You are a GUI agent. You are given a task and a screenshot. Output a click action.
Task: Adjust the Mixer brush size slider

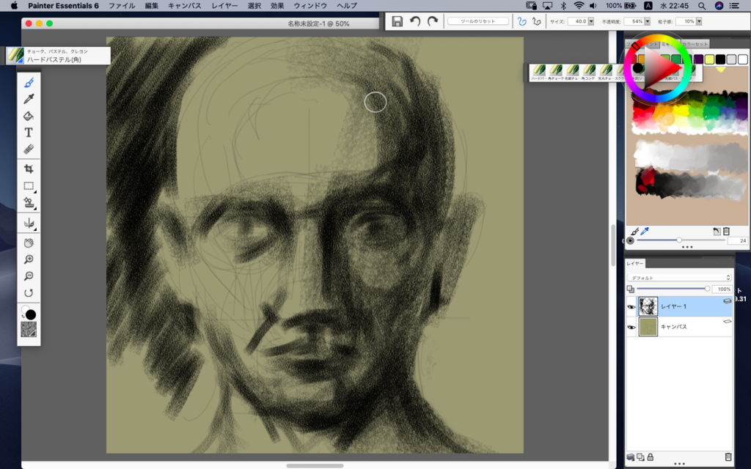679,240
